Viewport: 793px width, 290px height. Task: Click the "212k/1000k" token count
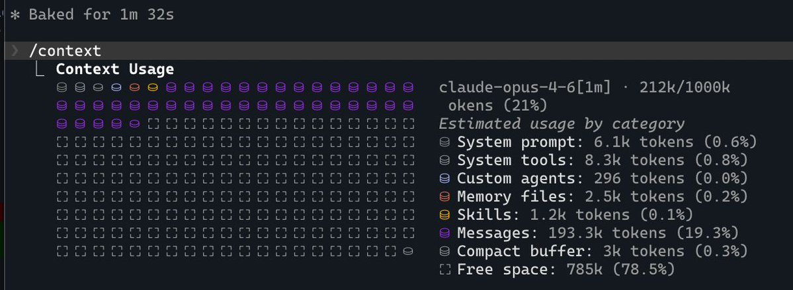[685, 88]
